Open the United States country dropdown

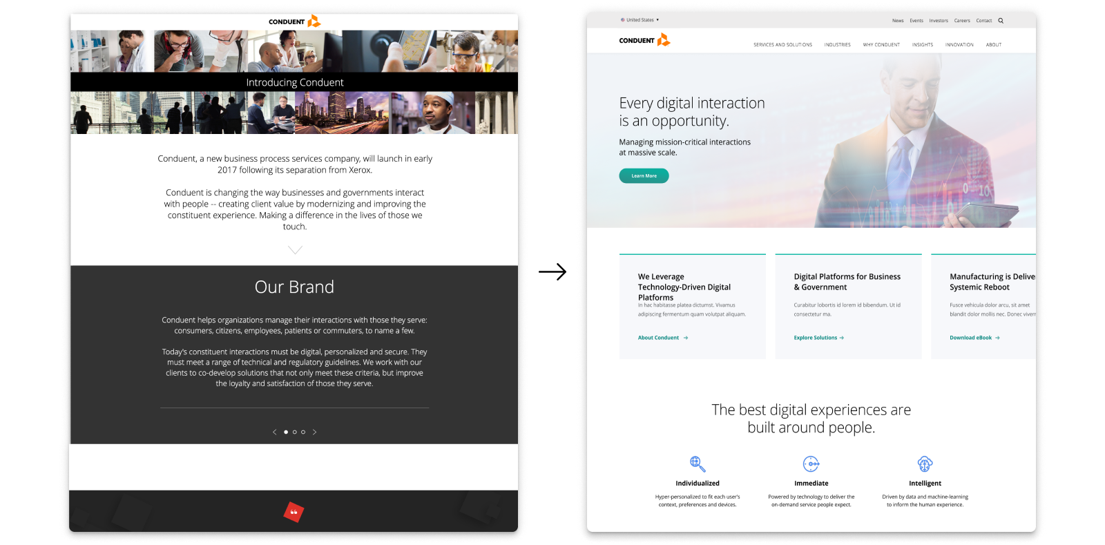pos(640,20)
